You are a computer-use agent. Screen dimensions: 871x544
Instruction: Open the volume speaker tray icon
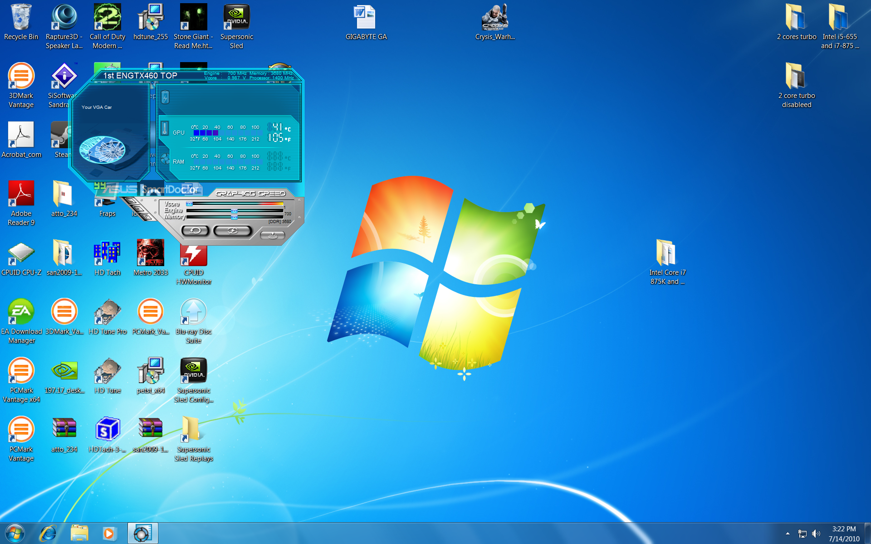(816, 534)
